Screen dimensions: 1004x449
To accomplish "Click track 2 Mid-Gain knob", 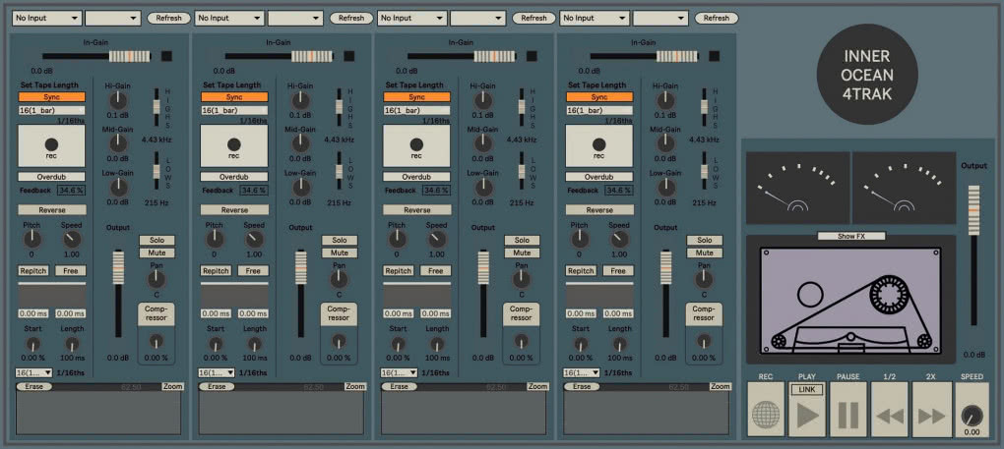I will point(300,143).
